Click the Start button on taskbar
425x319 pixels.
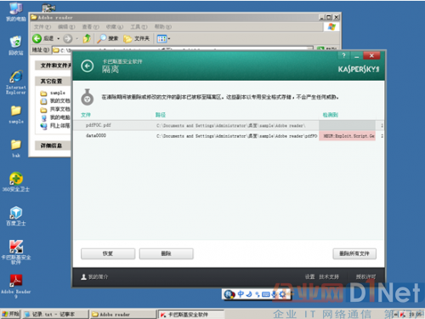point(10,314)
